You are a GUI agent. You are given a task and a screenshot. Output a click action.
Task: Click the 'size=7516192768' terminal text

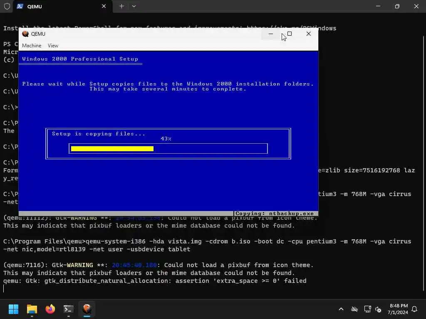click(372, 170)
